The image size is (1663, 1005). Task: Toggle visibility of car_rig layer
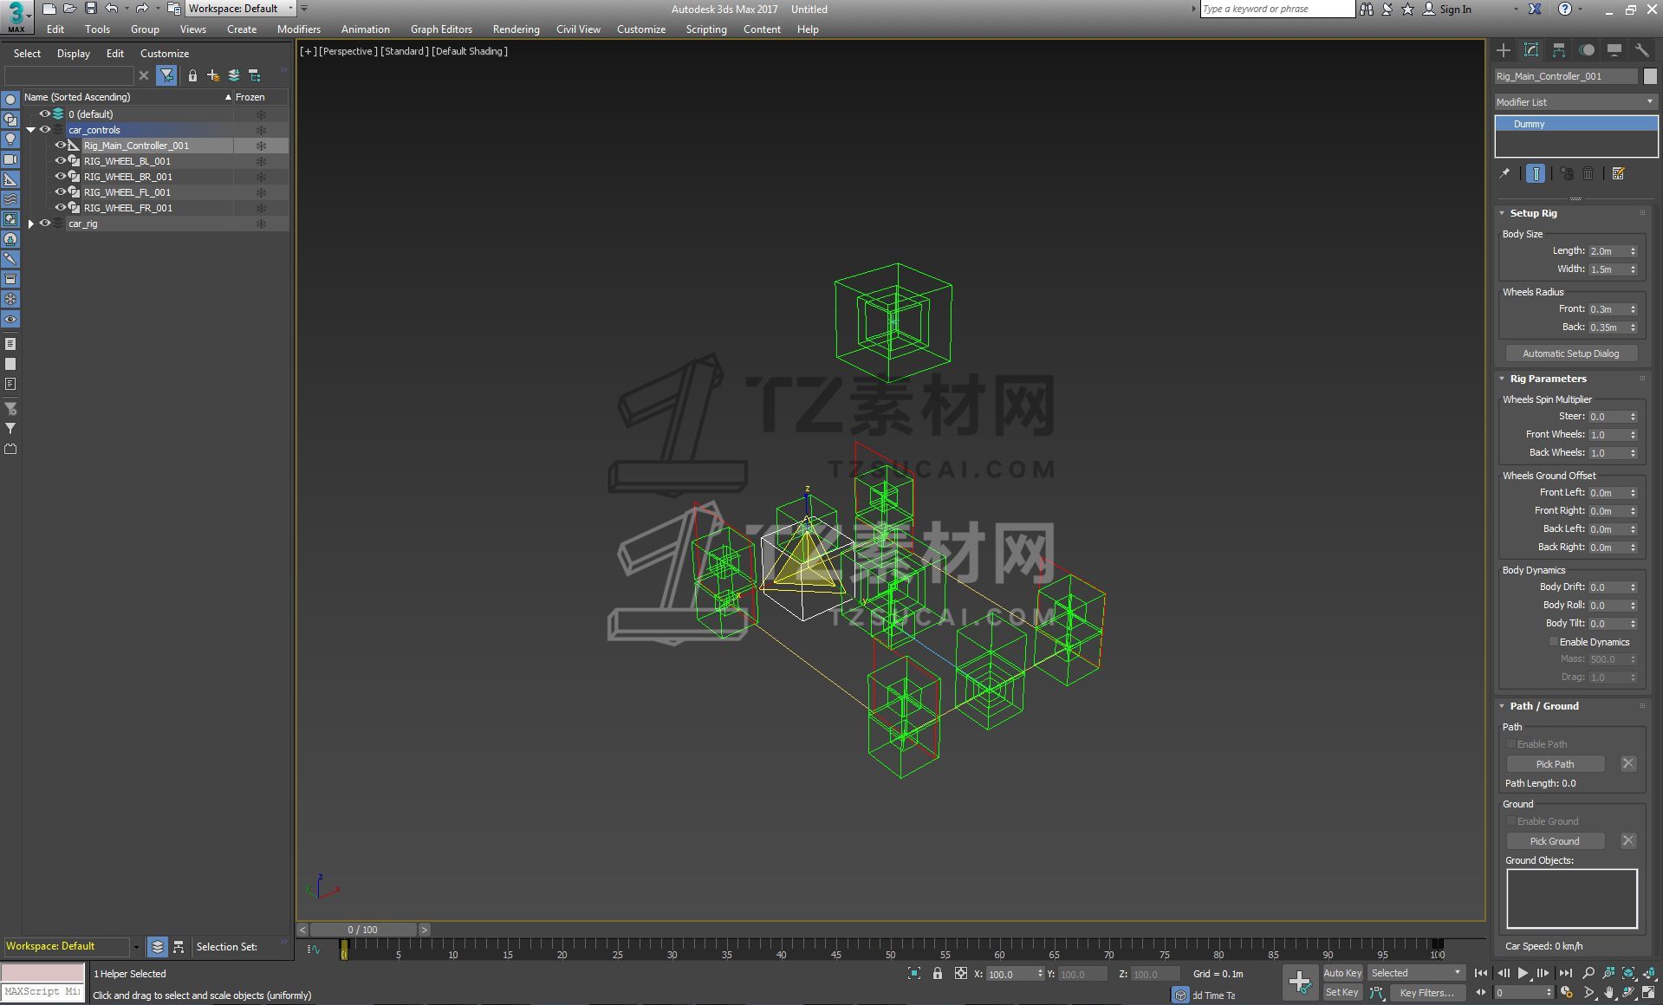pos(45,224)
